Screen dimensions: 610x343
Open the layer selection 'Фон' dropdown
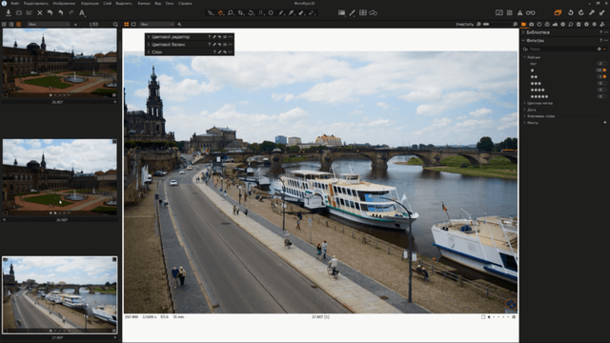(x=156, y=24)
